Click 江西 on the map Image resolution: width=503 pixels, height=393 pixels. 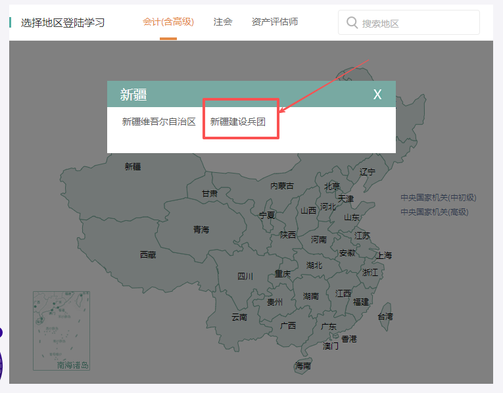[x=343, y=293]
